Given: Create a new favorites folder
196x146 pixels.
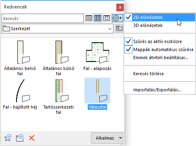Looking at the screenshot, I should click(x=20, y=138).
